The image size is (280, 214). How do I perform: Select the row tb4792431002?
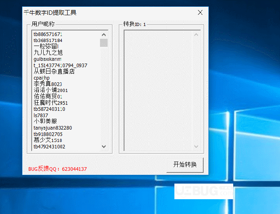[49, 147]
